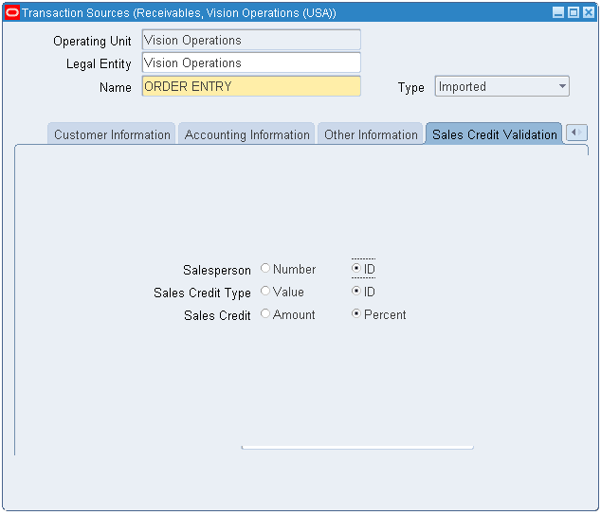
Task: Click the Name field containing ORDER ENTRY
Action: coord(251,87)
